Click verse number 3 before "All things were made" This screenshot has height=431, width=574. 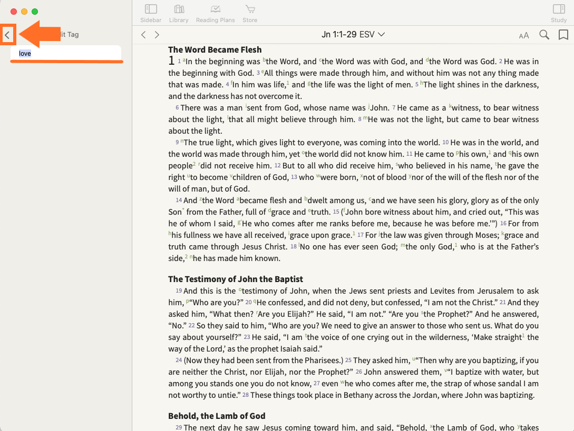pos(258,73)
